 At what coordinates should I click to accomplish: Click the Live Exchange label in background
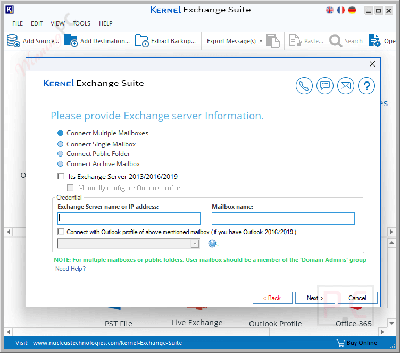(197, 323)
